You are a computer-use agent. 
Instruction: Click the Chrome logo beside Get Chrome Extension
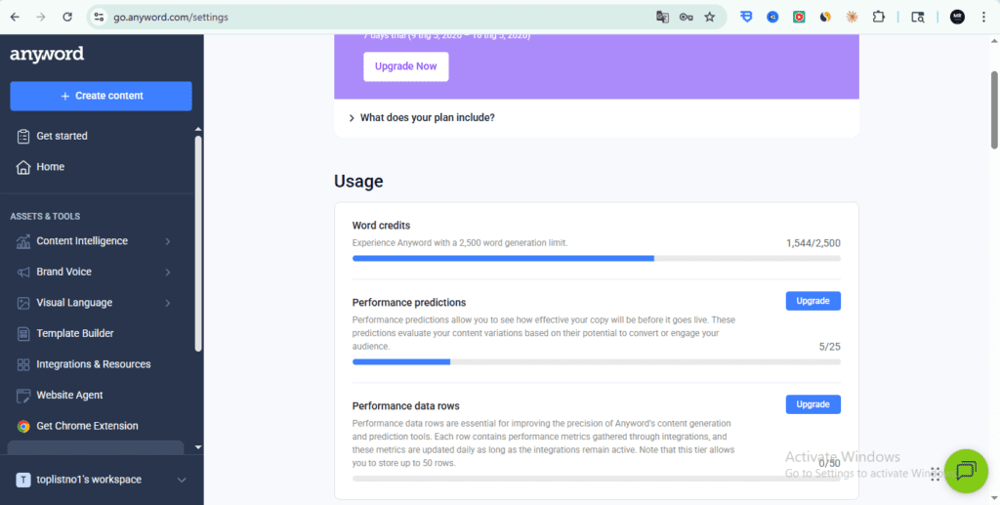click(x=23, y=426)
